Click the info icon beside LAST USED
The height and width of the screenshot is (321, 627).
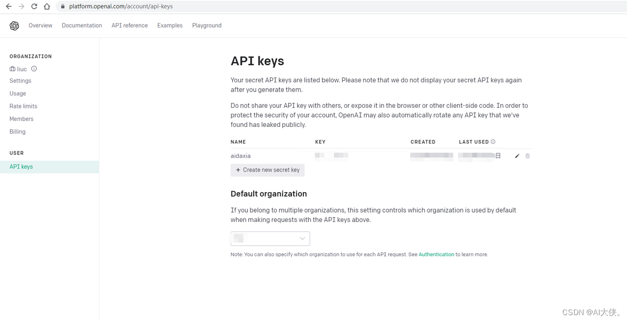point(493,142)
